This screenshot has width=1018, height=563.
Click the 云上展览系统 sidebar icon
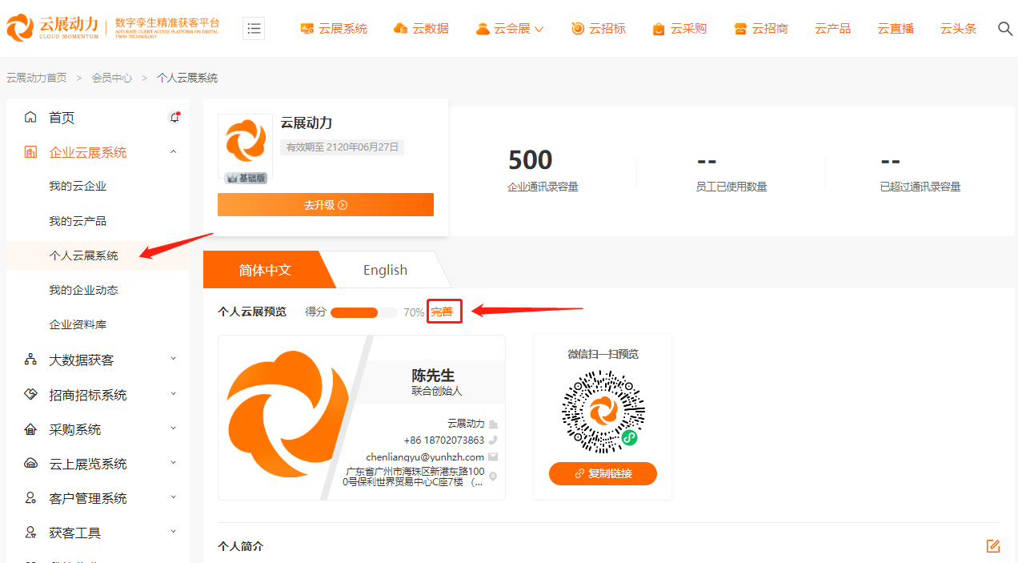(30, 464)
